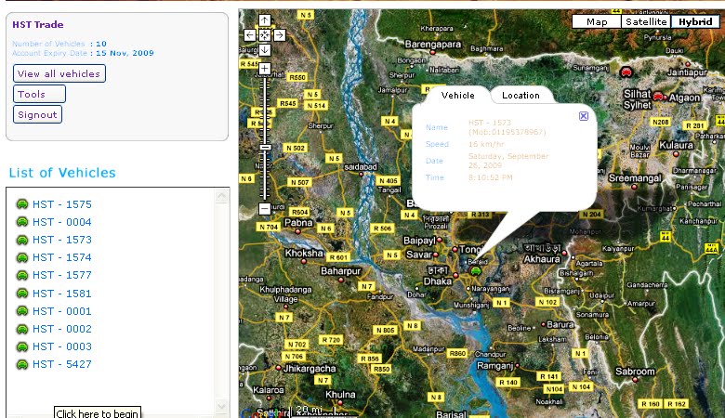
Task: Click red vehicle marker beside Atgaon
Action: [658, 97]
